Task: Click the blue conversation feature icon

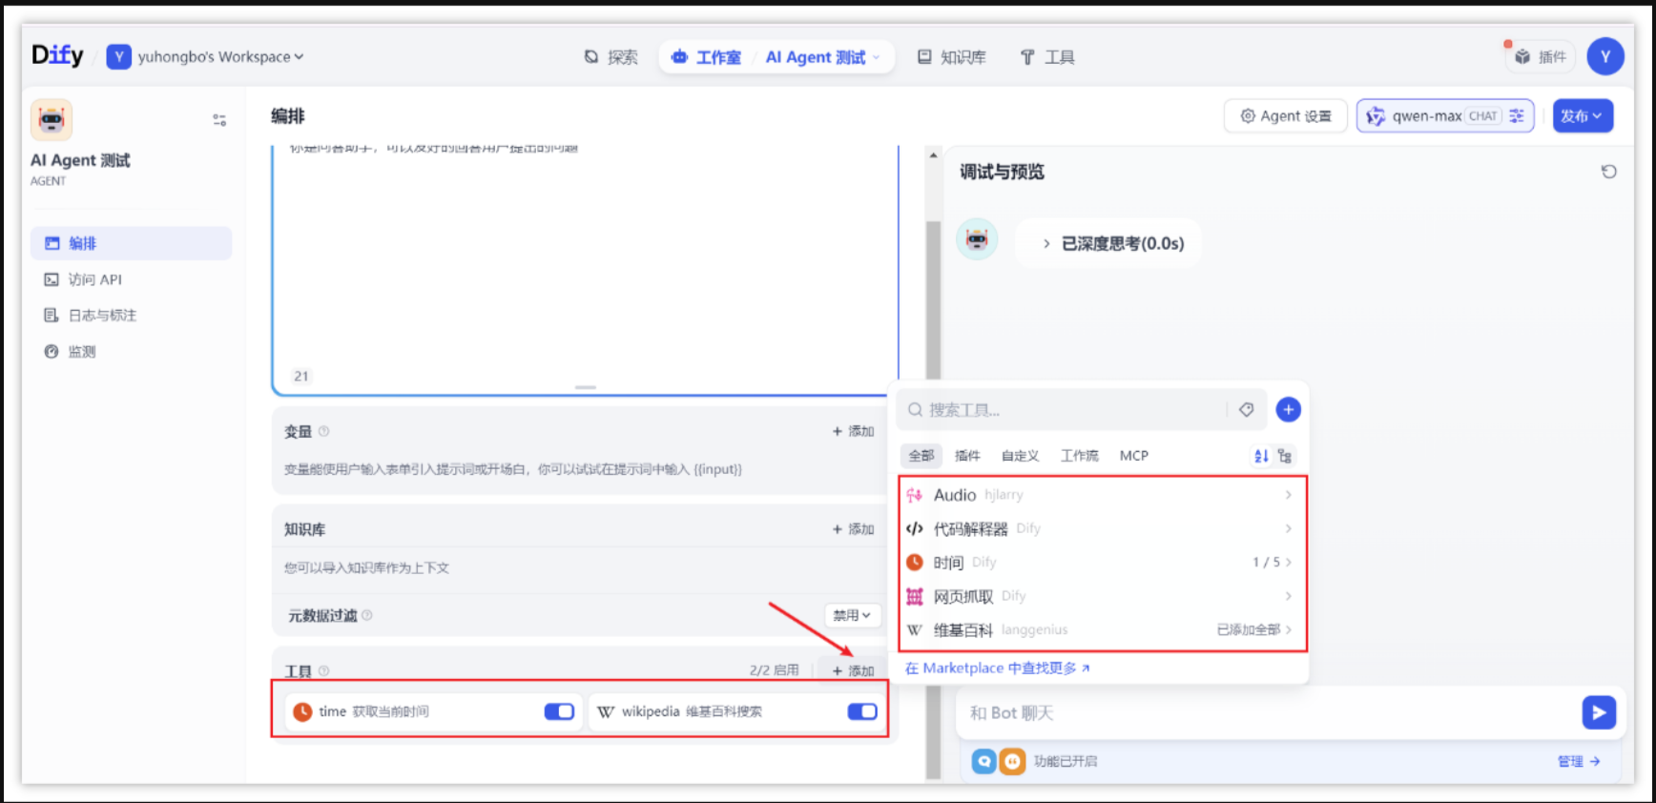Action: pos(984,761)
